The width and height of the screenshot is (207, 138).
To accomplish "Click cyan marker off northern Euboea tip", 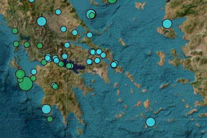I will [89, 35].
